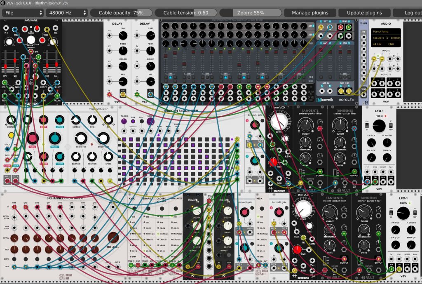Toggle the 0°/180° switch on the upper LFO-1

pyautogui.click(x=391, y=125)
